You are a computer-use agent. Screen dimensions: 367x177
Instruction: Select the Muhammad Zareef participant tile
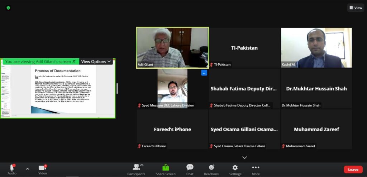click(x=316, y=129)
